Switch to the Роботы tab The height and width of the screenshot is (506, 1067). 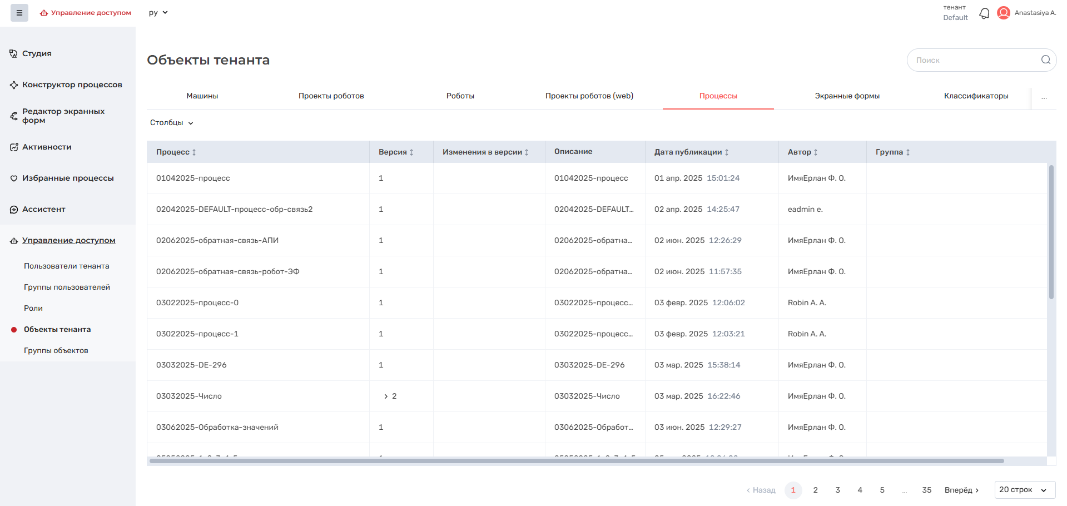pos(460,96)
